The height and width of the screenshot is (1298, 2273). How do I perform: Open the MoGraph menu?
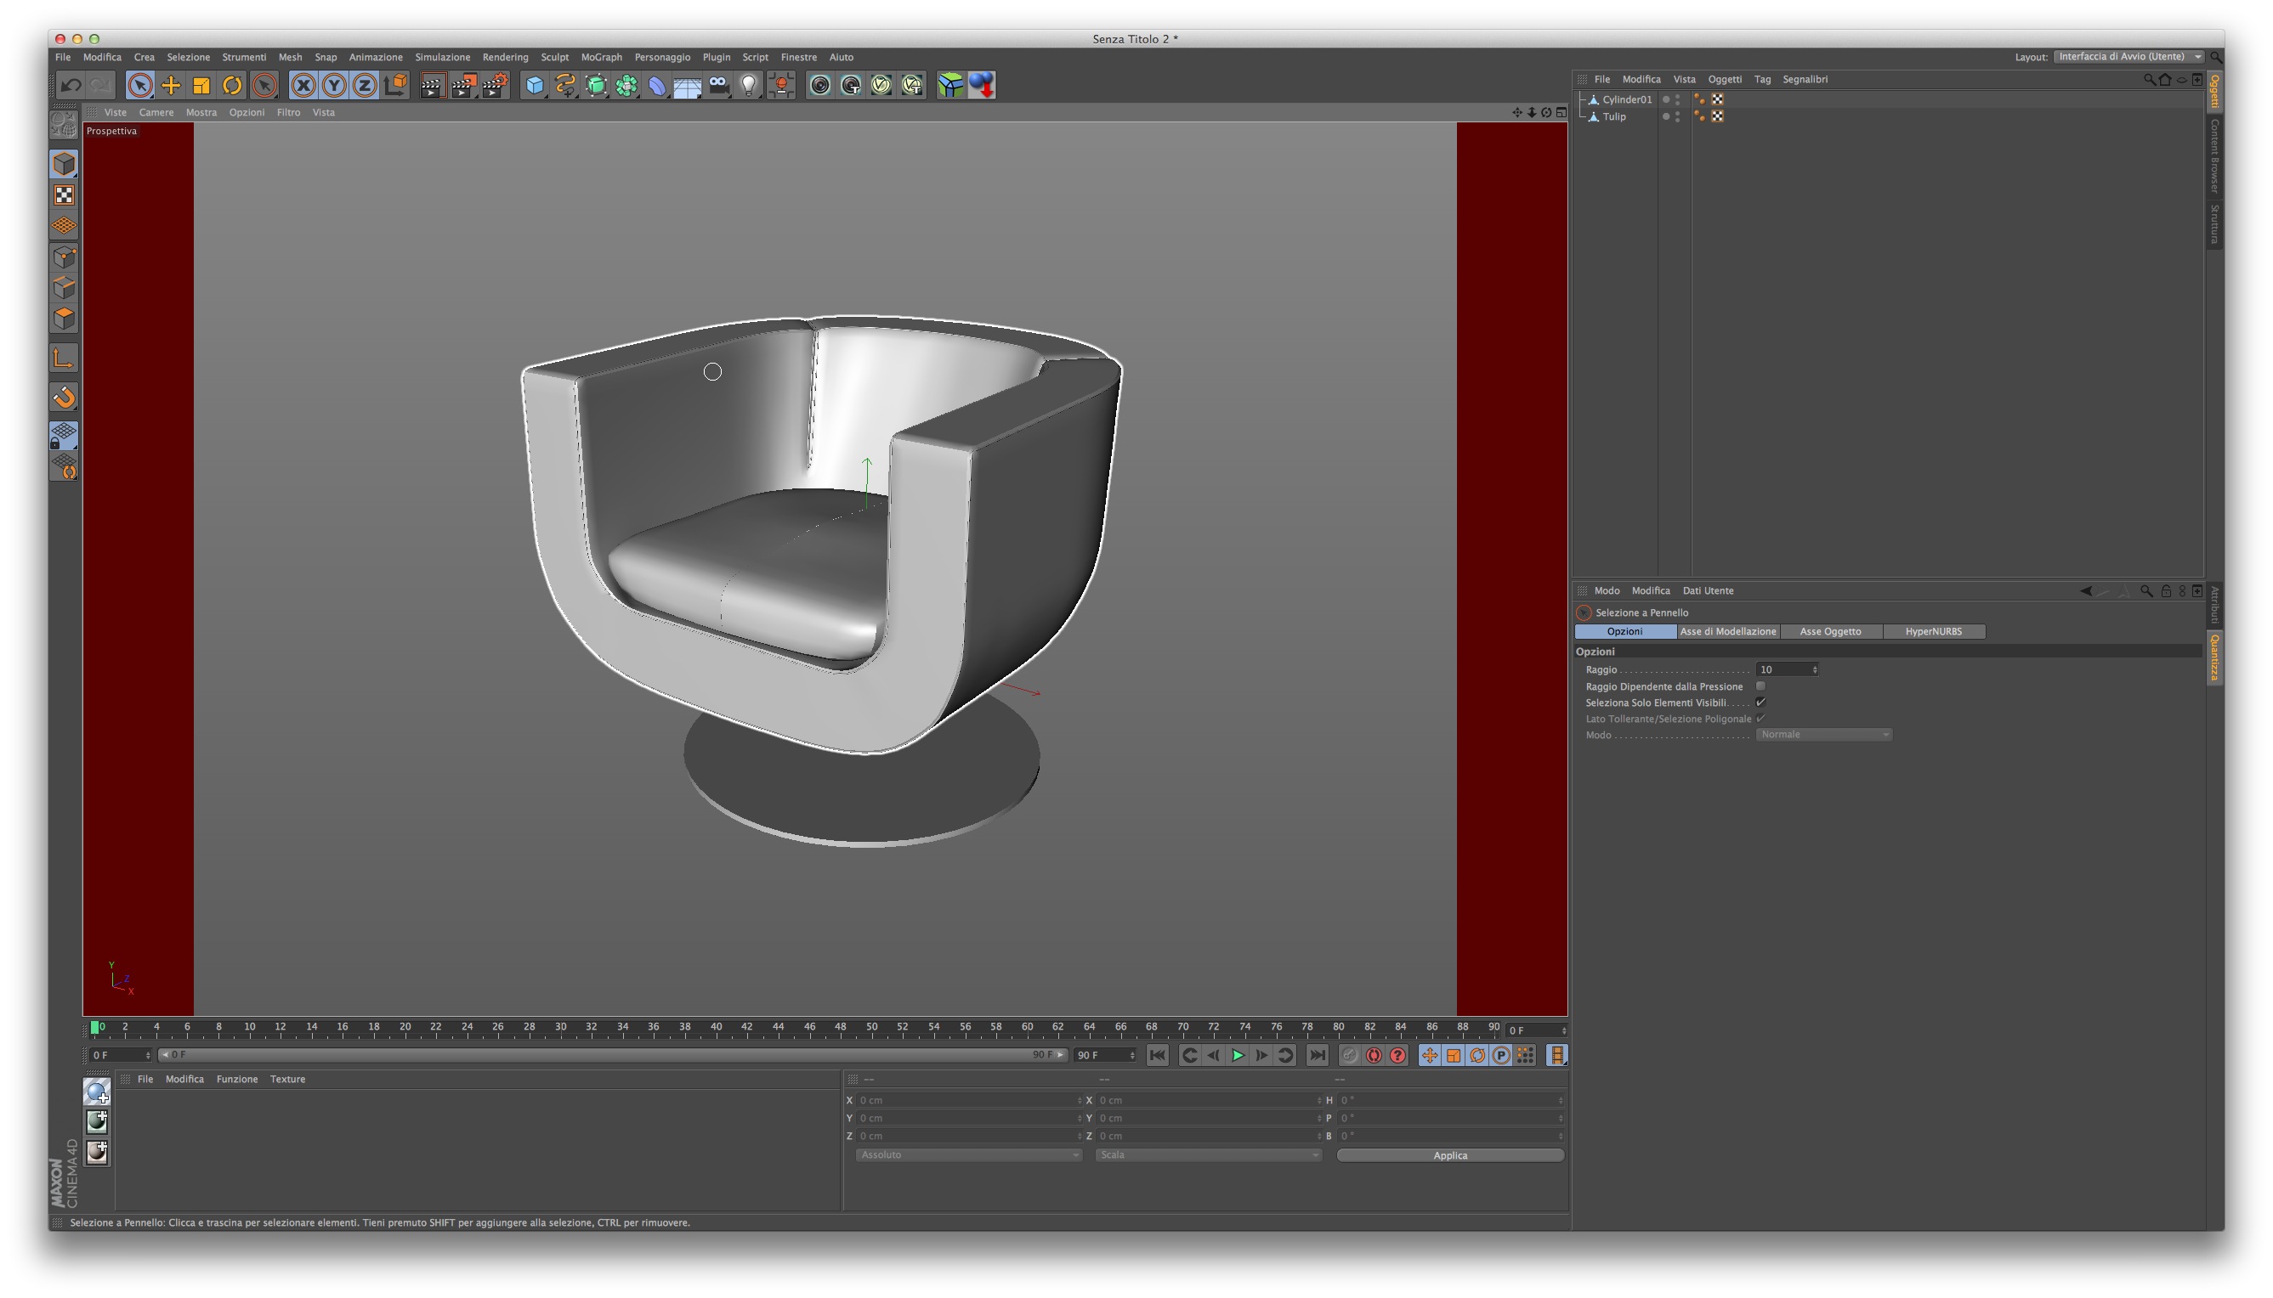coord(601,57)
